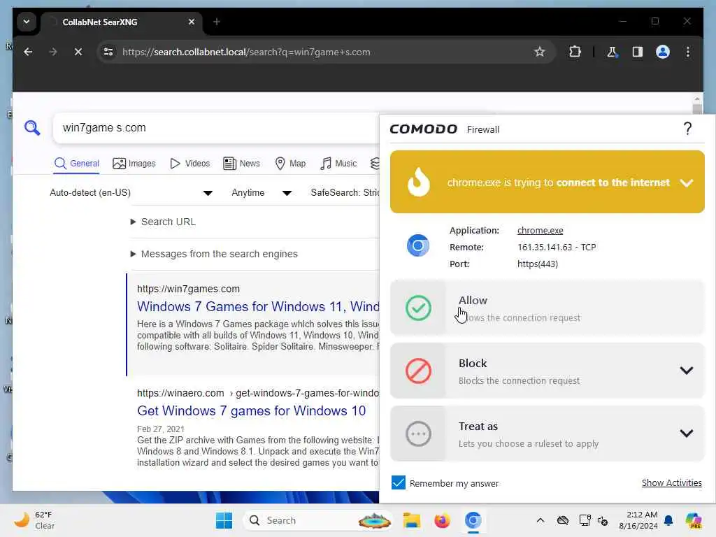This screenshot has height=537, width=716.
Task: Show hidden system tray icons
Action: pyautogui.click(x=540, y=520)
